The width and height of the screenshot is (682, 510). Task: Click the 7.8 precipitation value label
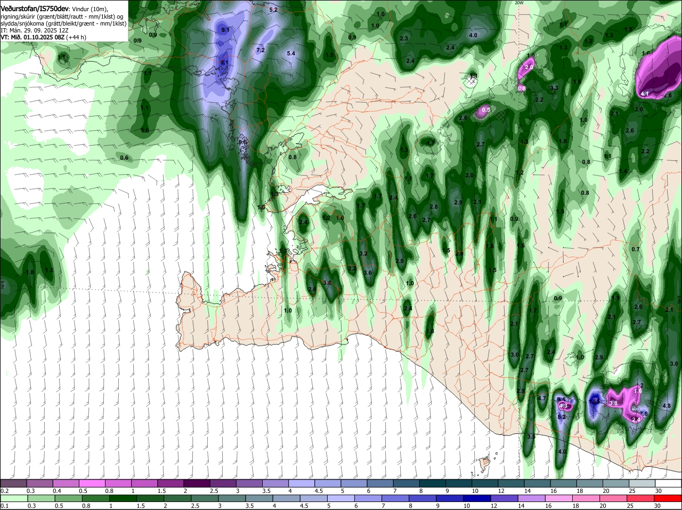643,414
